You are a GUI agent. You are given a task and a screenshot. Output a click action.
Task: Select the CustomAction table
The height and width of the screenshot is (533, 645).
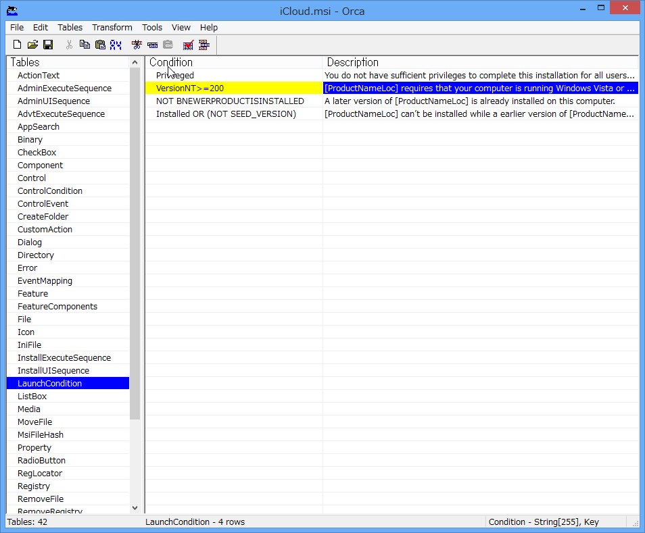(45, 229)
